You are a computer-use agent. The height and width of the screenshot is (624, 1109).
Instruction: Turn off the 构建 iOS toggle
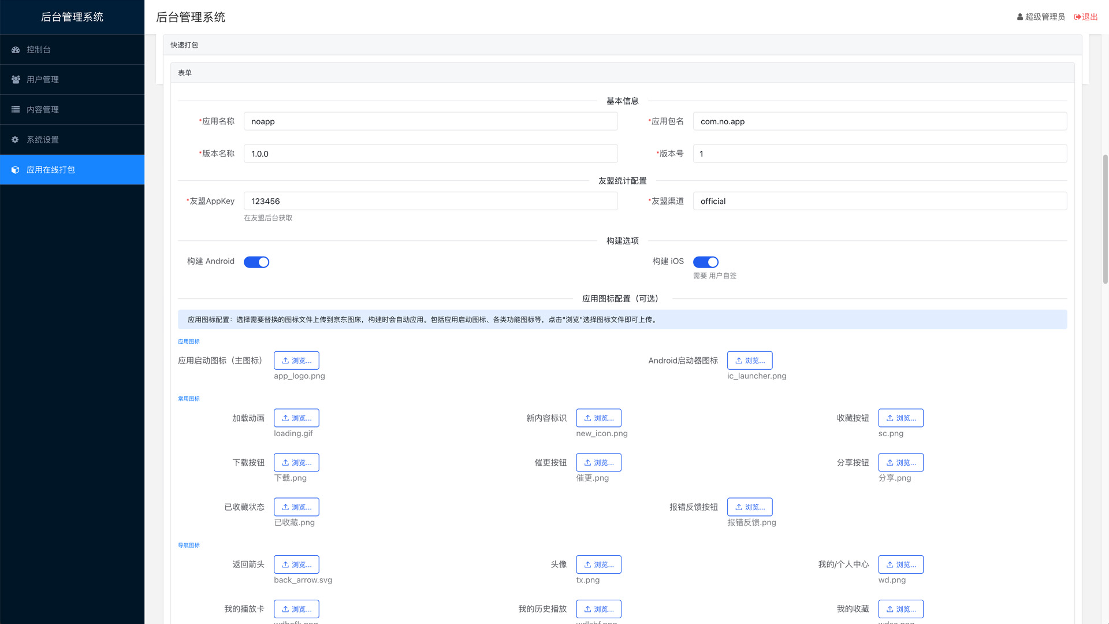tap(706, 262)
